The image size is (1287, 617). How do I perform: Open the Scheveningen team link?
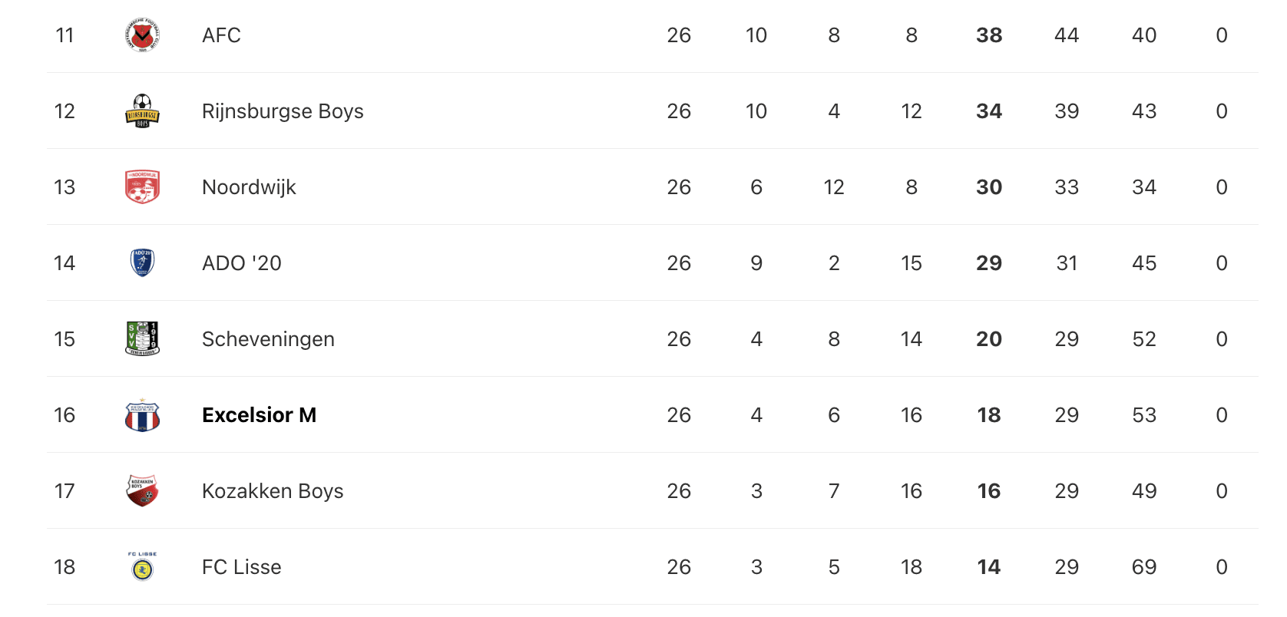[x=268, y=340]
